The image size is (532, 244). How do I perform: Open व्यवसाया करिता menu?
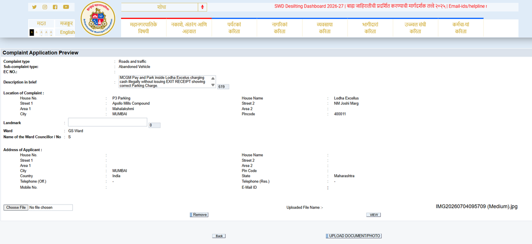click(325, 28)
